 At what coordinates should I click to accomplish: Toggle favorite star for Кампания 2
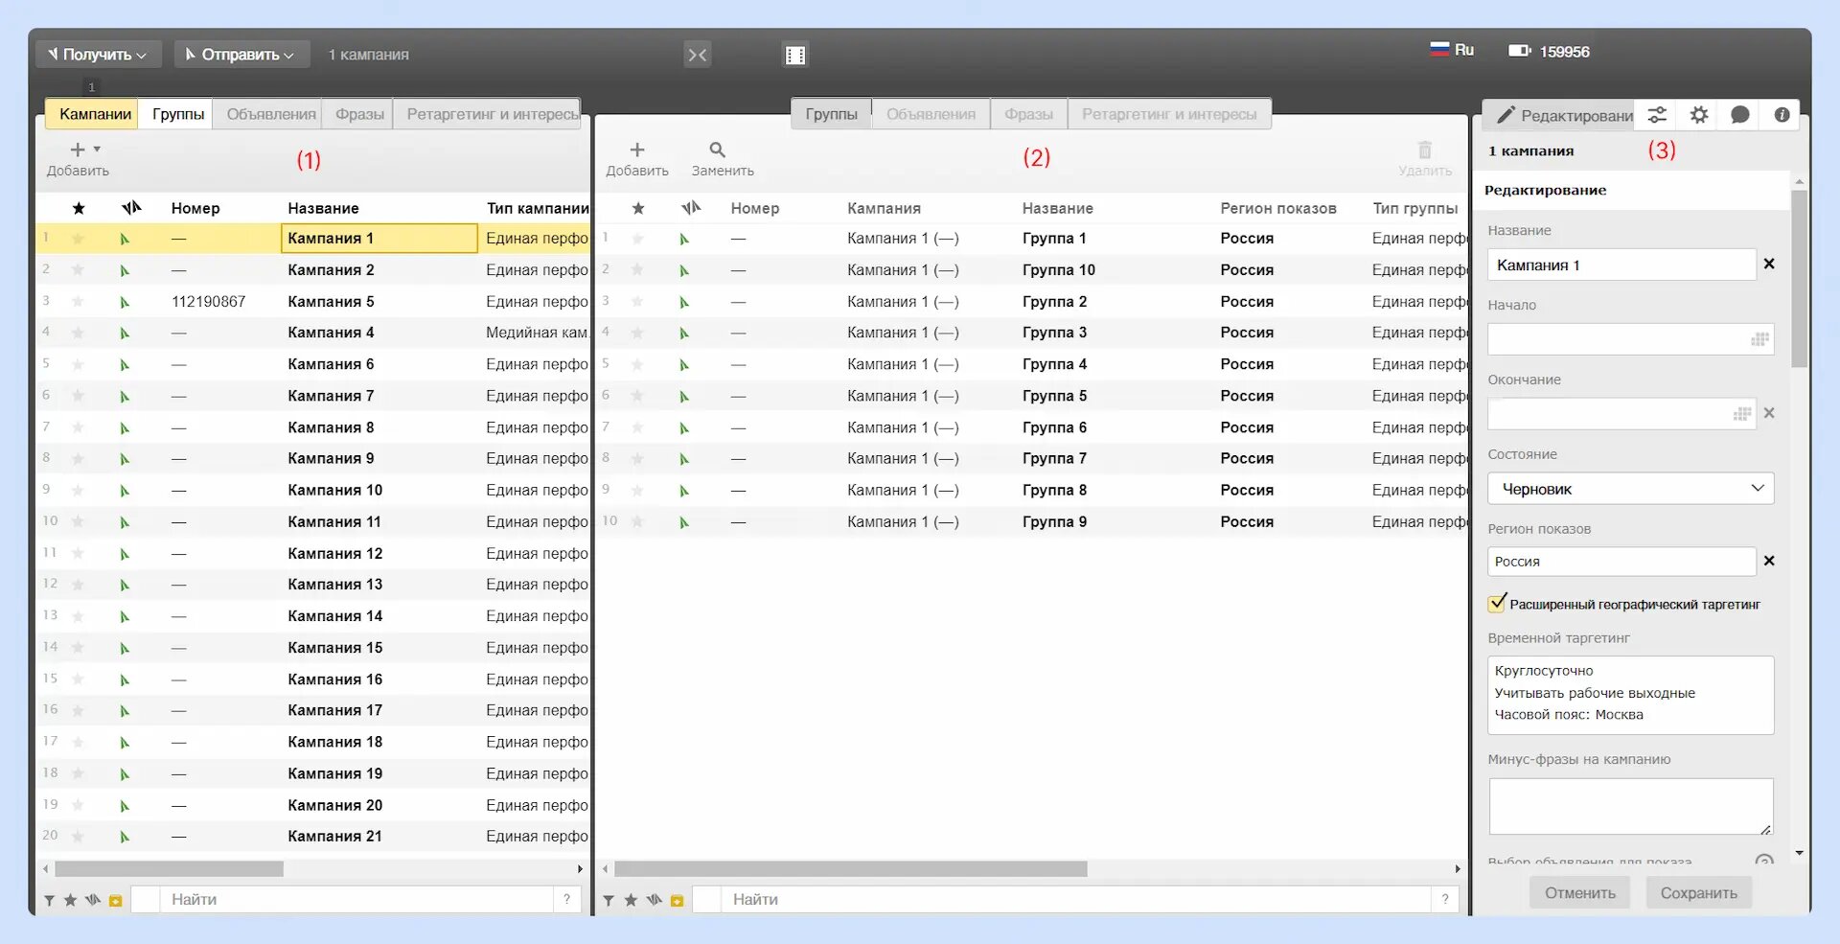(x=79, y=270)
